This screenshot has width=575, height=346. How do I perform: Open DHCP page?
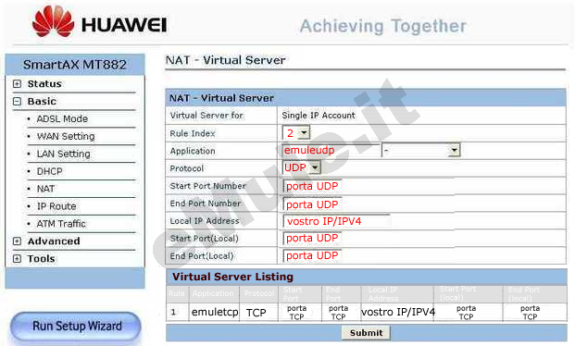click(49, 171)
